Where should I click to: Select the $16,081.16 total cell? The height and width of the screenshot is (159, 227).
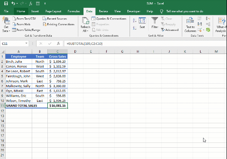coord(57,105)
